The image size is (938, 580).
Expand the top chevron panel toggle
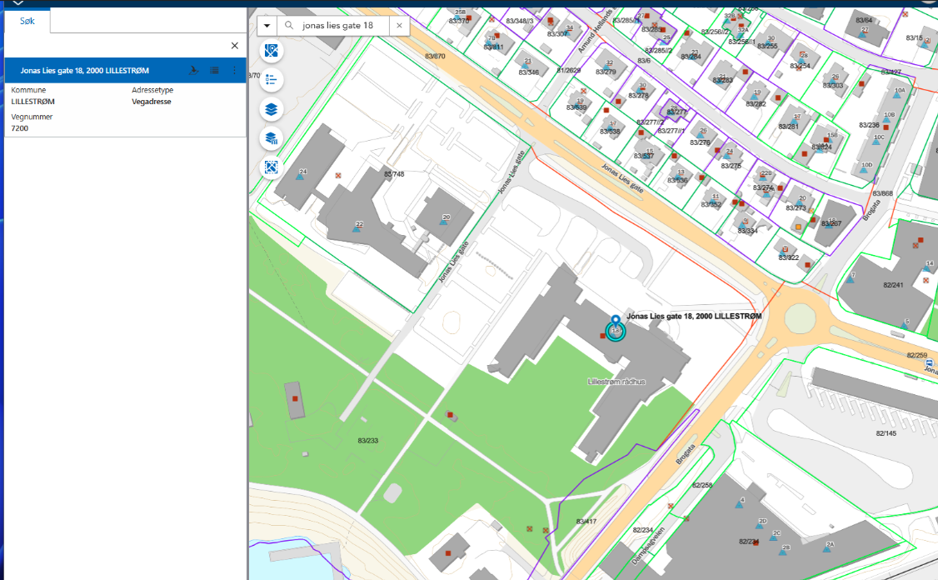pyautogui.click(x=18, y=3)
